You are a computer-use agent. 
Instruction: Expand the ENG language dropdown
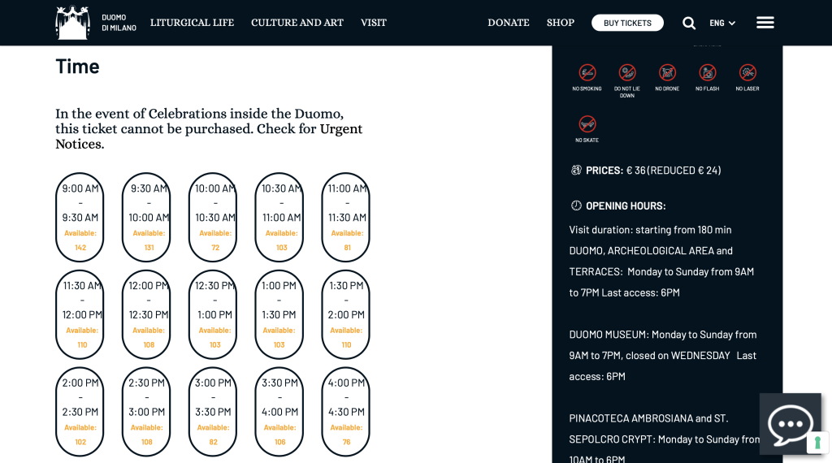(x=722, y=23)
